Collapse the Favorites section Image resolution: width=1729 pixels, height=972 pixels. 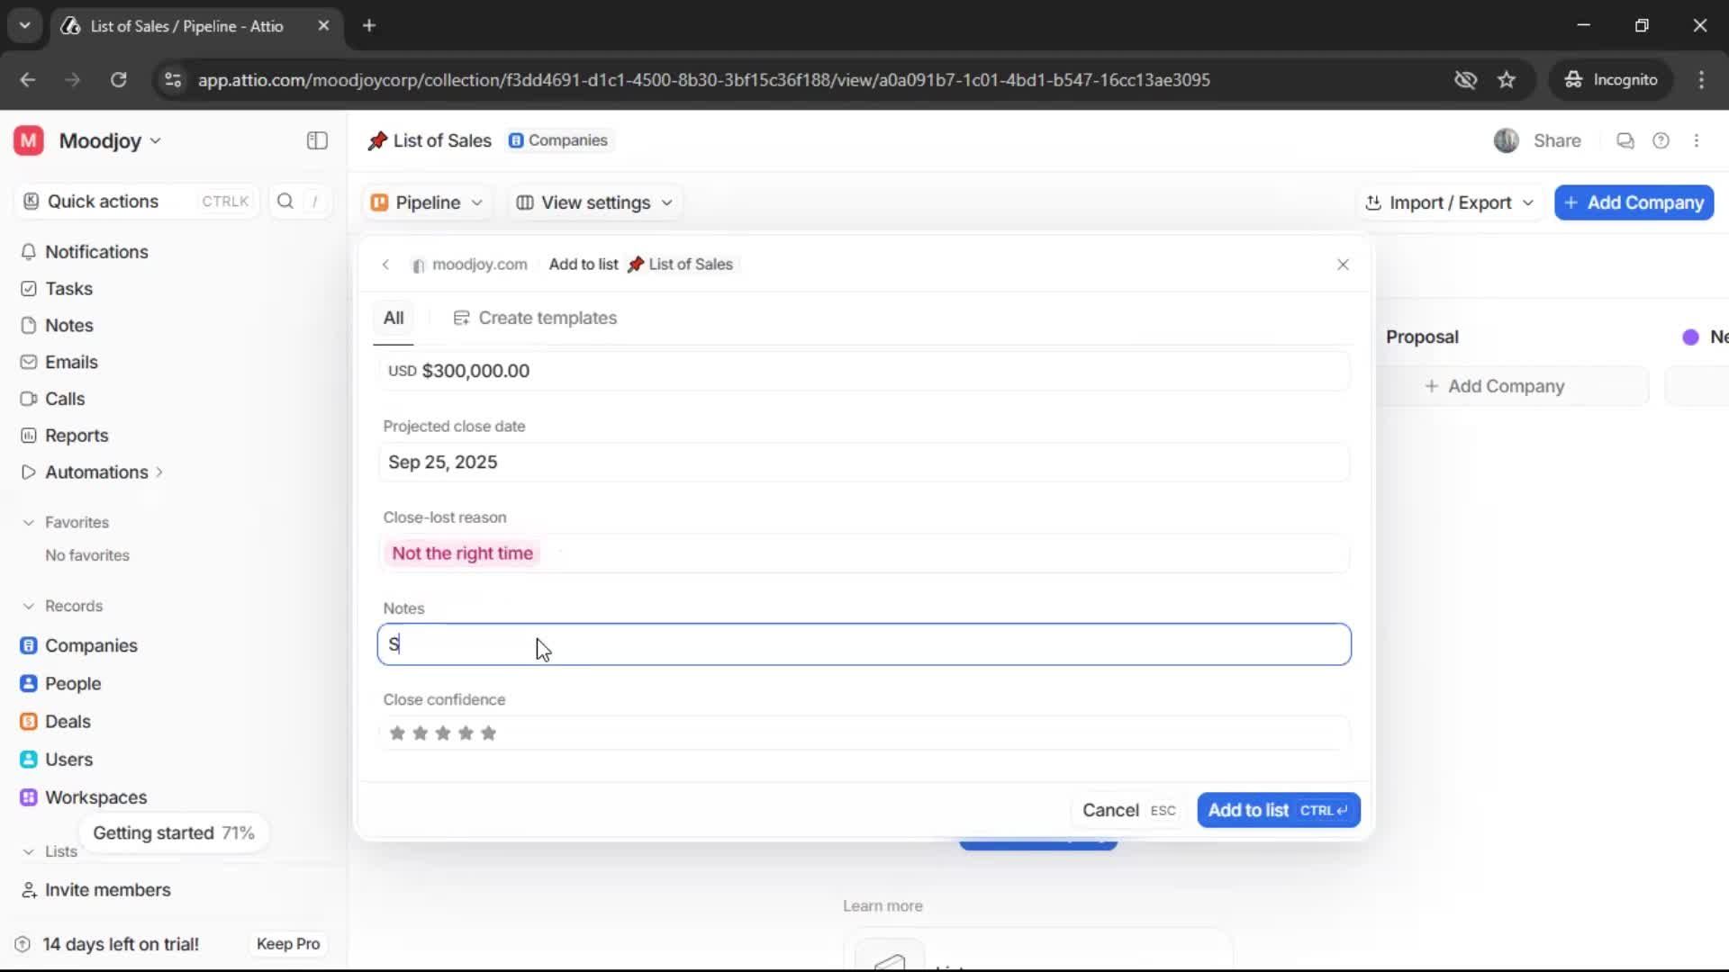[x=30, y=522]
